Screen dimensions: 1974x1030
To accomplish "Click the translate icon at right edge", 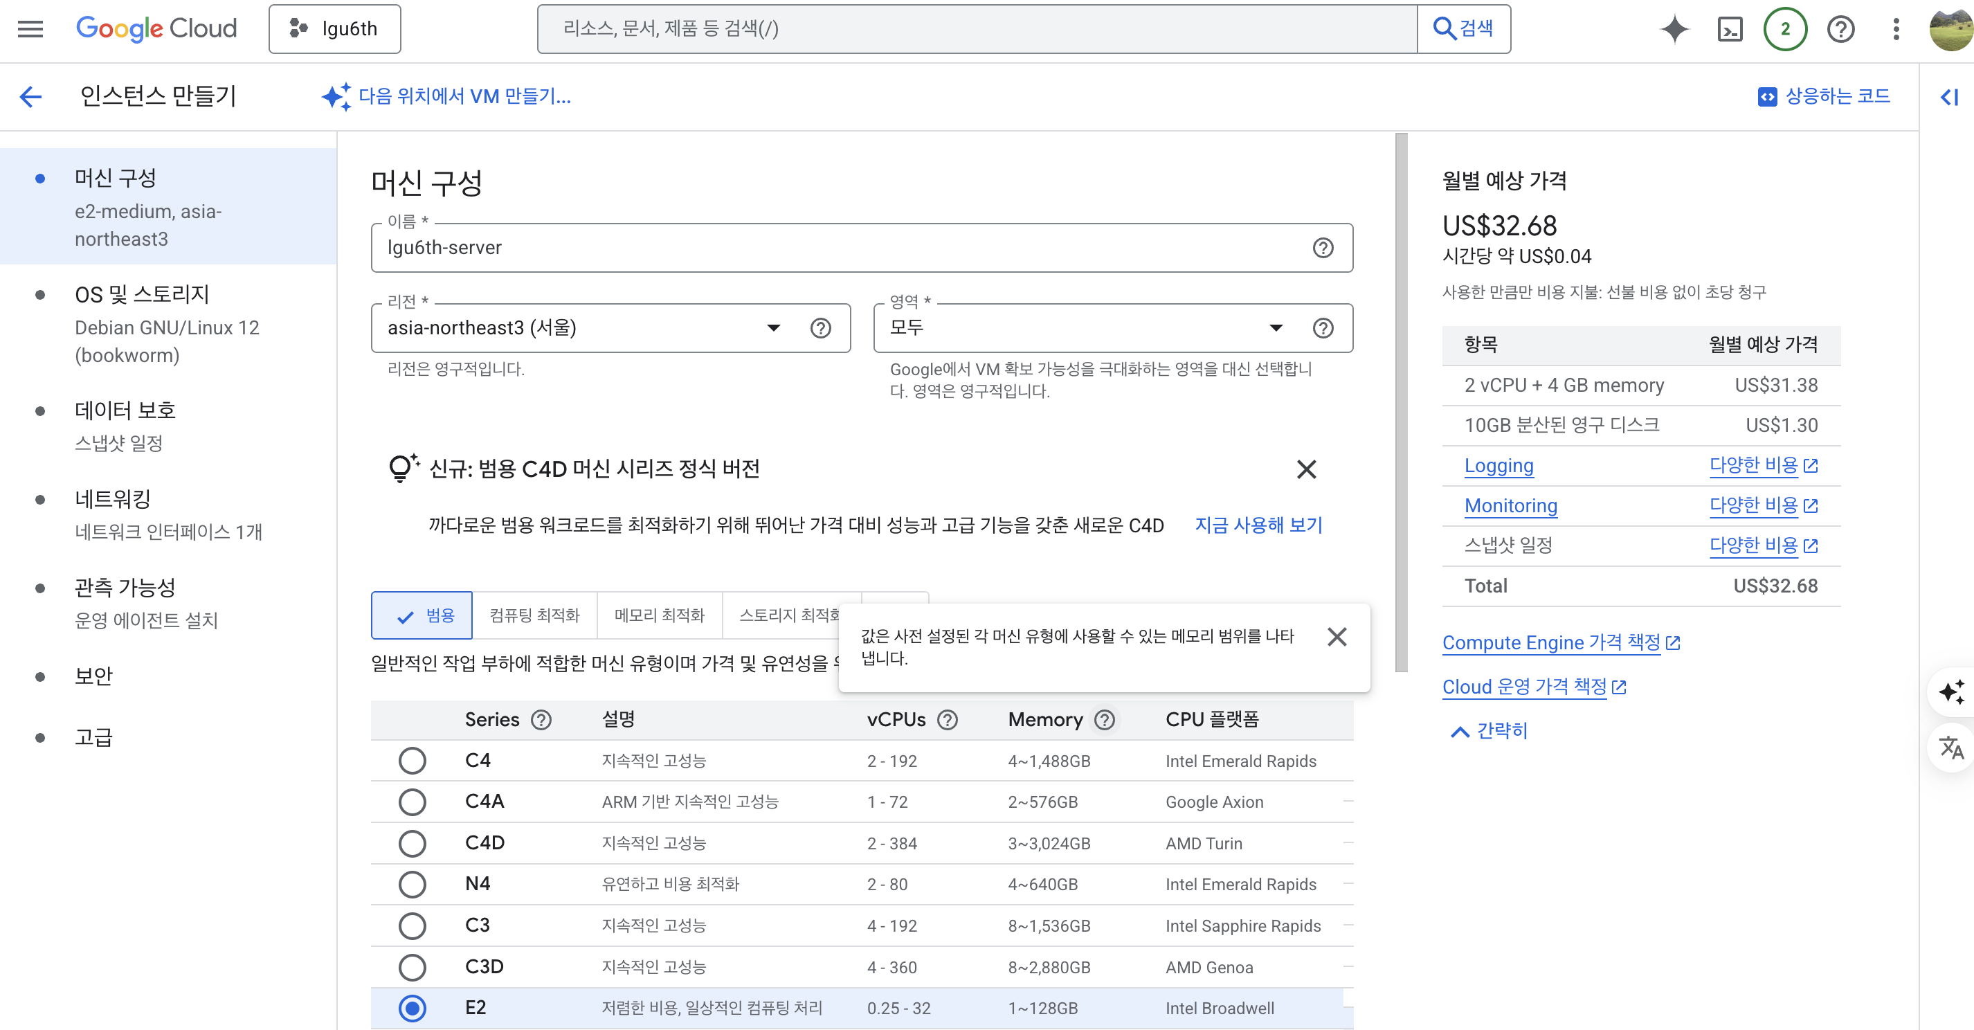I will pos(1950,747).
